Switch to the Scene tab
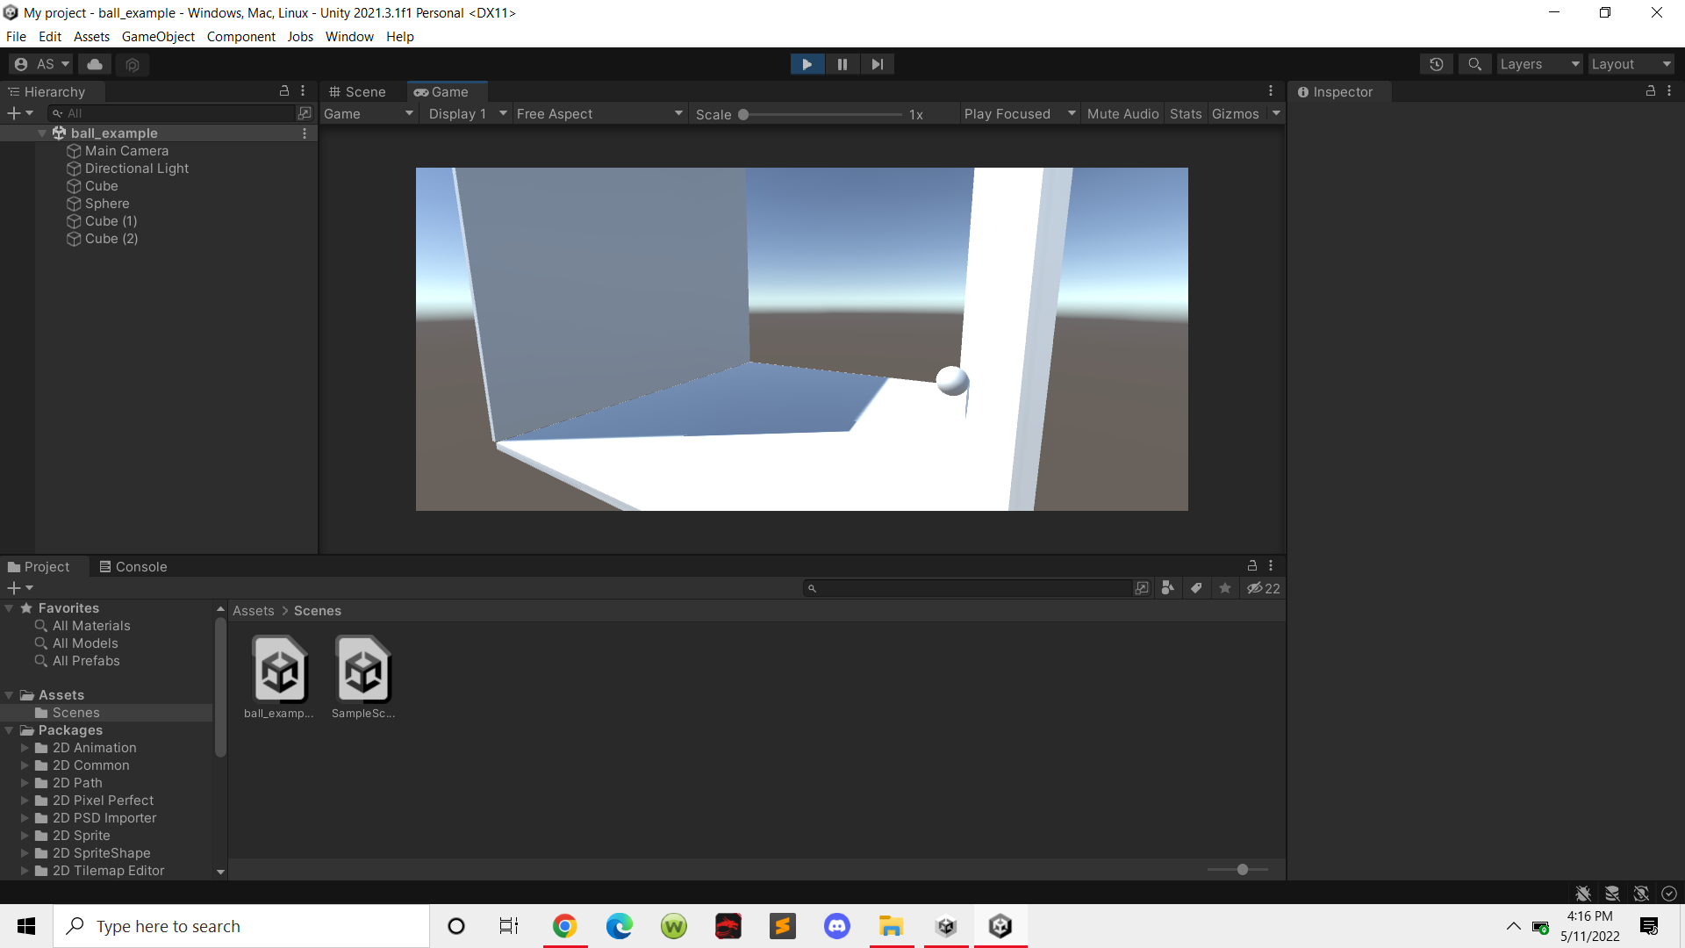 (358, 92)
